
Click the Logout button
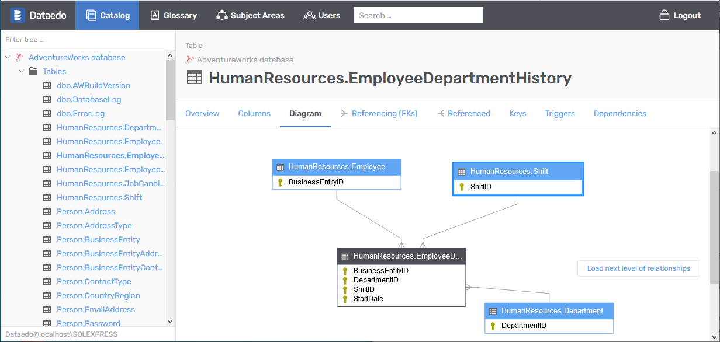click(x=680, y=15)
